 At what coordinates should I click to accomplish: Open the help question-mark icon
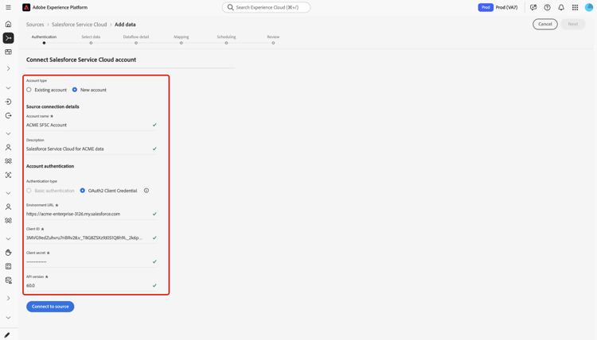pos(547,7)
